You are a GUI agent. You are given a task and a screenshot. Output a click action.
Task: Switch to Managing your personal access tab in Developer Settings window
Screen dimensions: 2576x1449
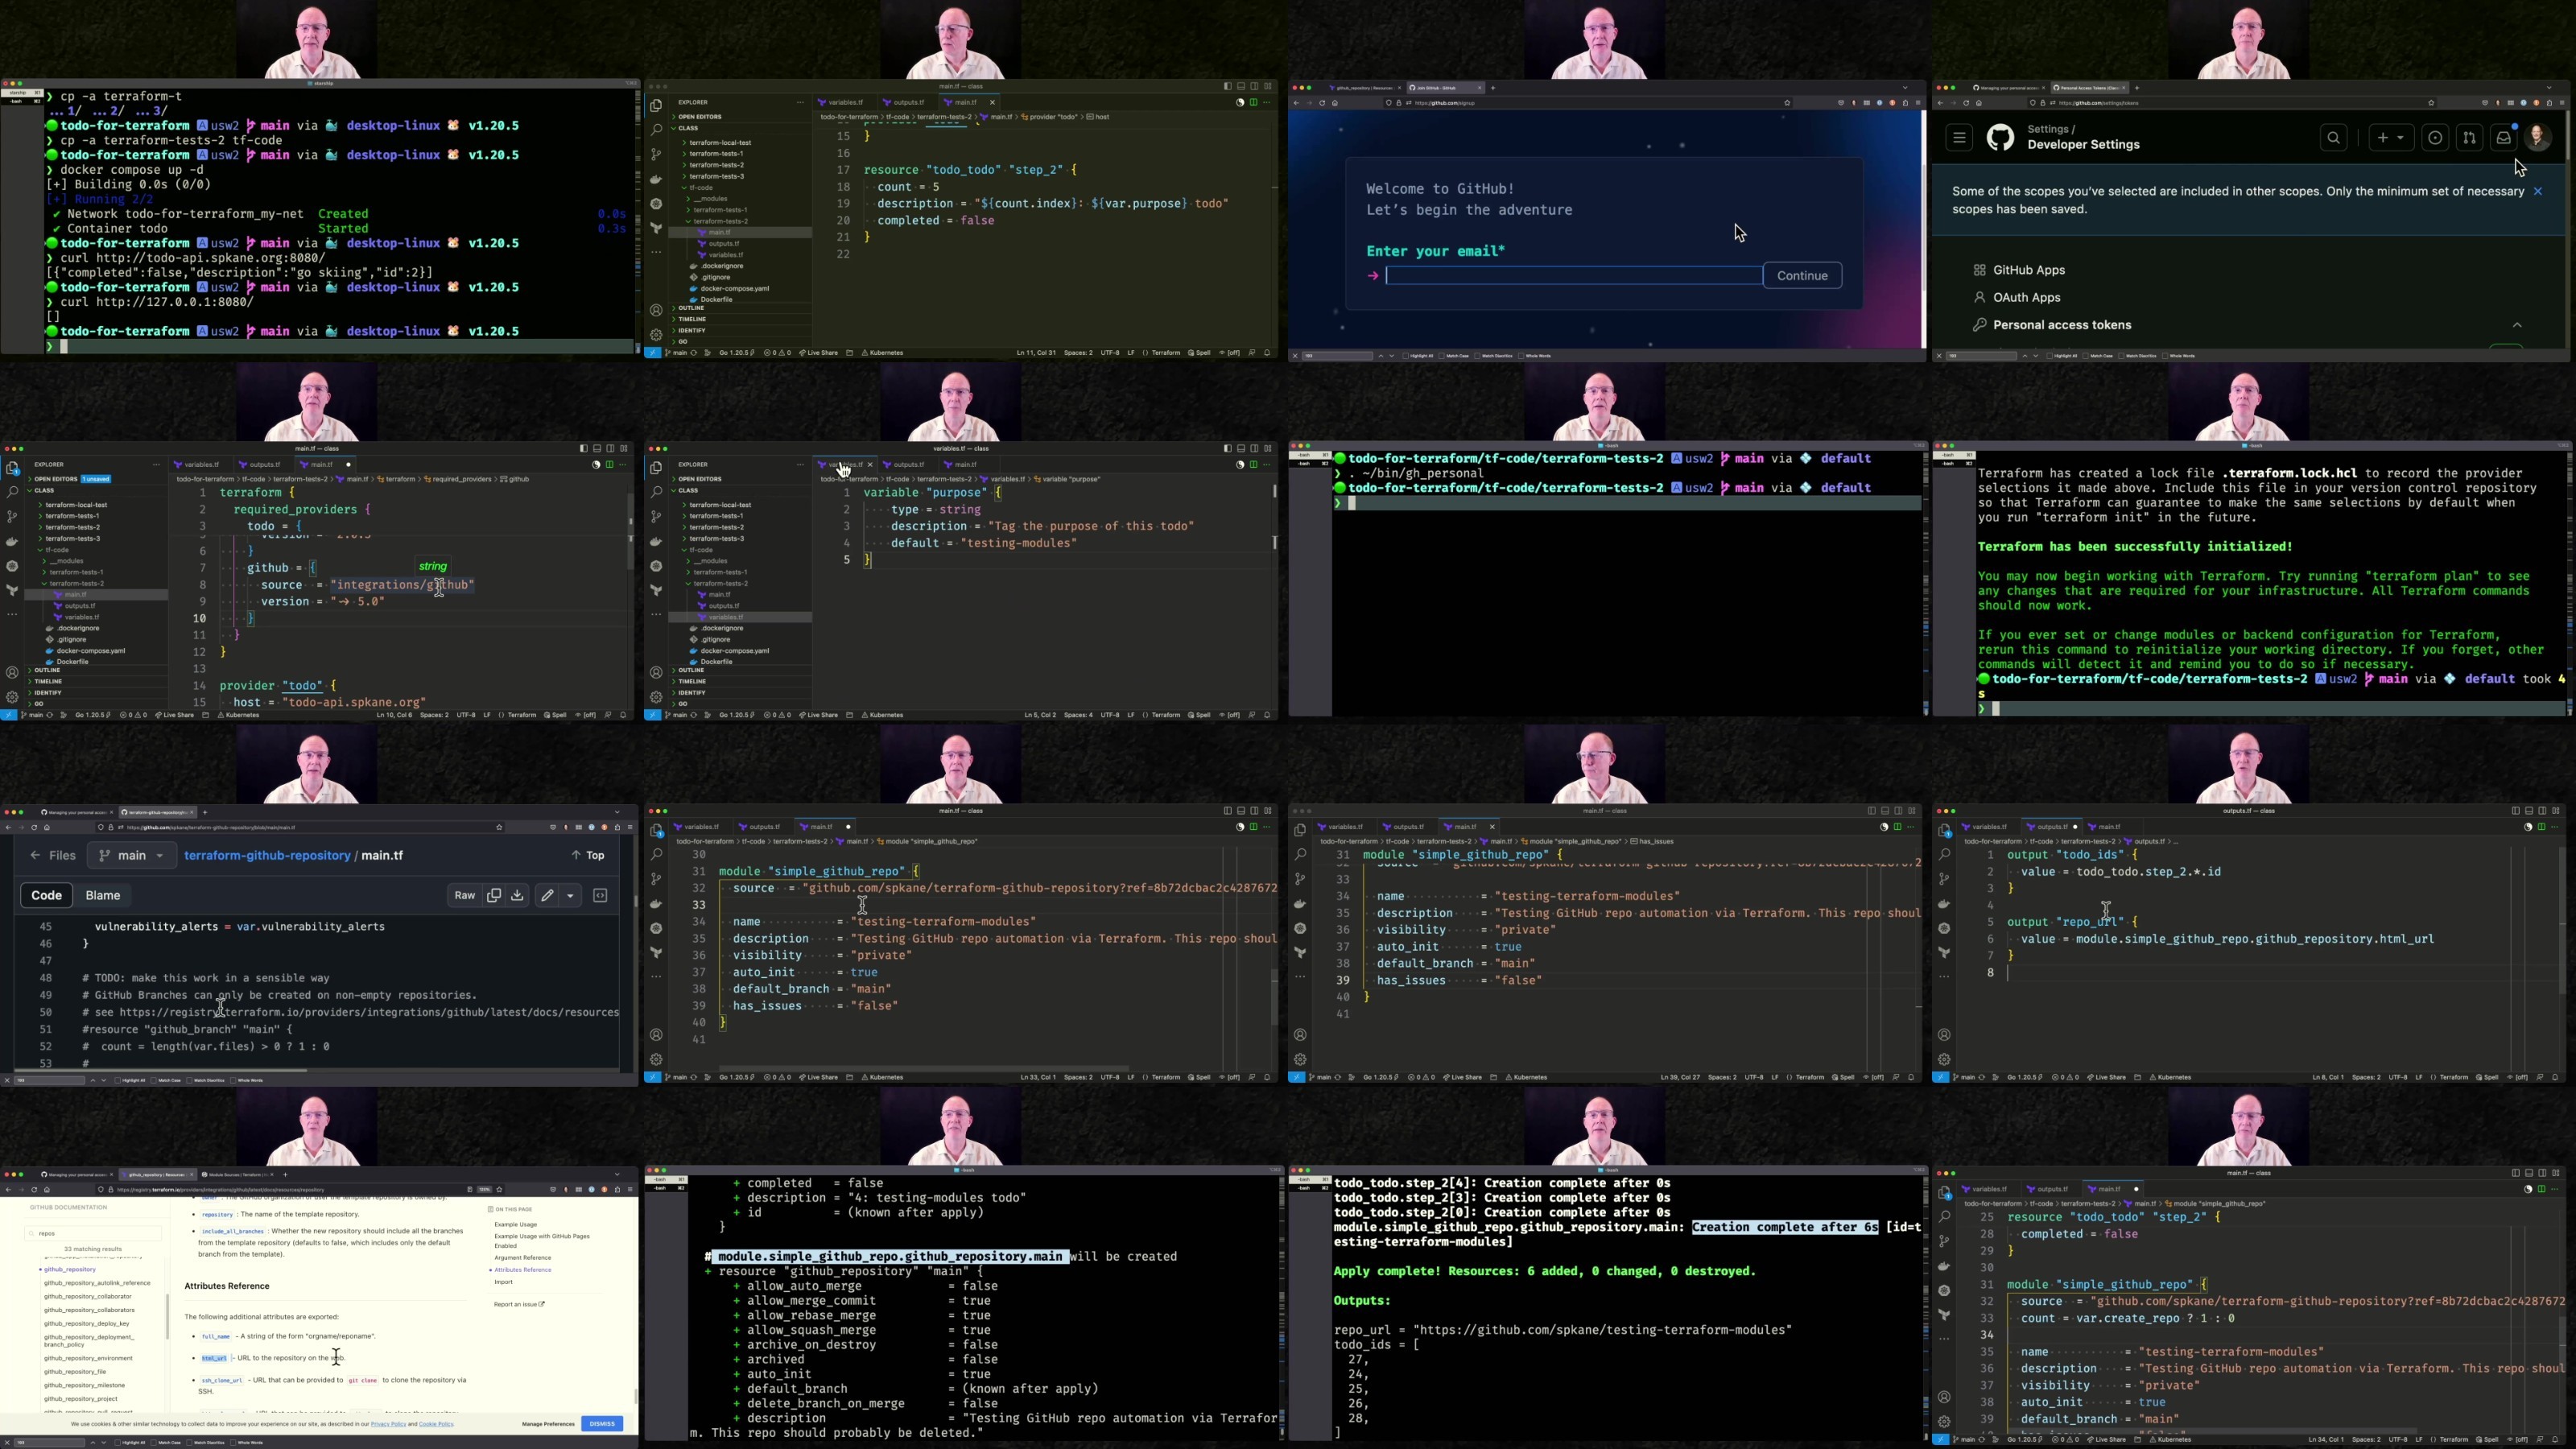tap(2009, 88)
